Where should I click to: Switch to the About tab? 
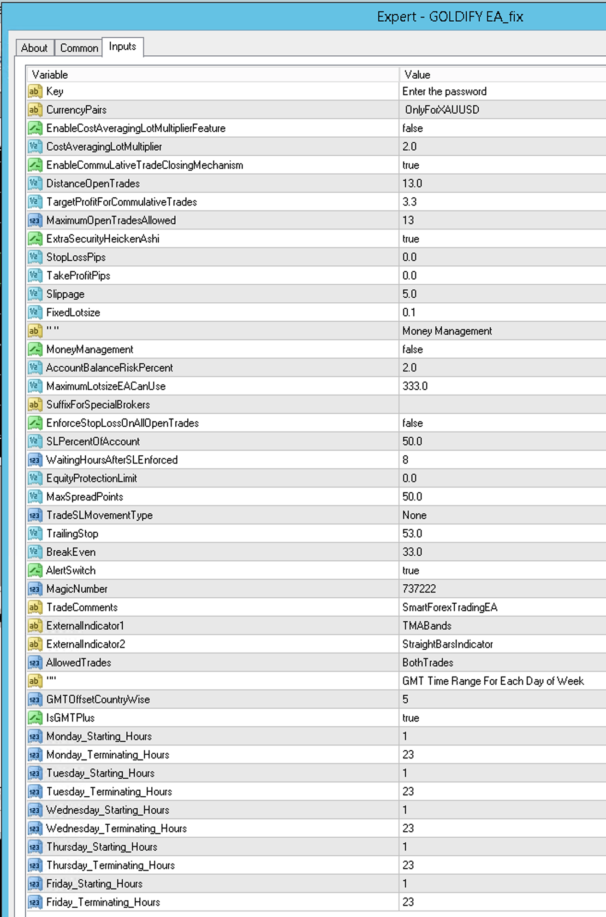point(35,48)
